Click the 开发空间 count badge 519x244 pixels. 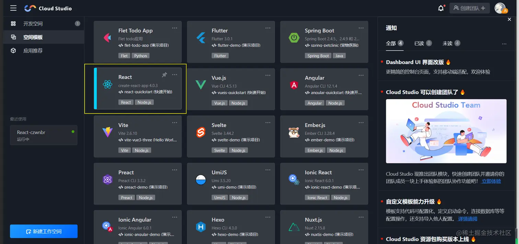point(78,24)
